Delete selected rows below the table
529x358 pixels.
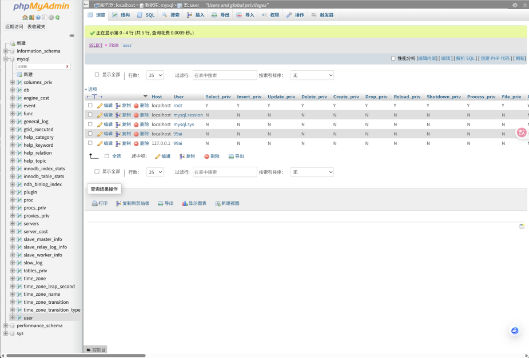click(212, 156)
